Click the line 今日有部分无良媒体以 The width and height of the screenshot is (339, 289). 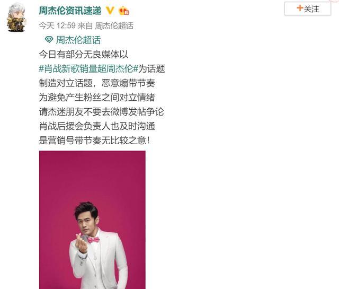pyautogui.click(x=84, y=54)
